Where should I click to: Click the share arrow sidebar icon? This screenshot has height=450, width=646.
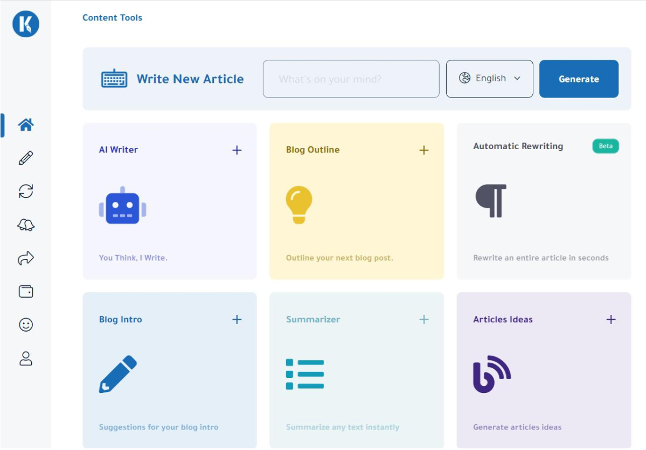tap(26, 258)
